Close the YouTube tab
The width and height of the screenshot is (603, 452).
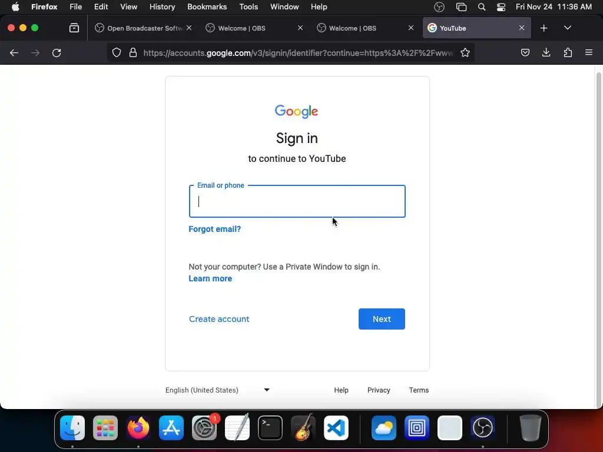[522, 28]
